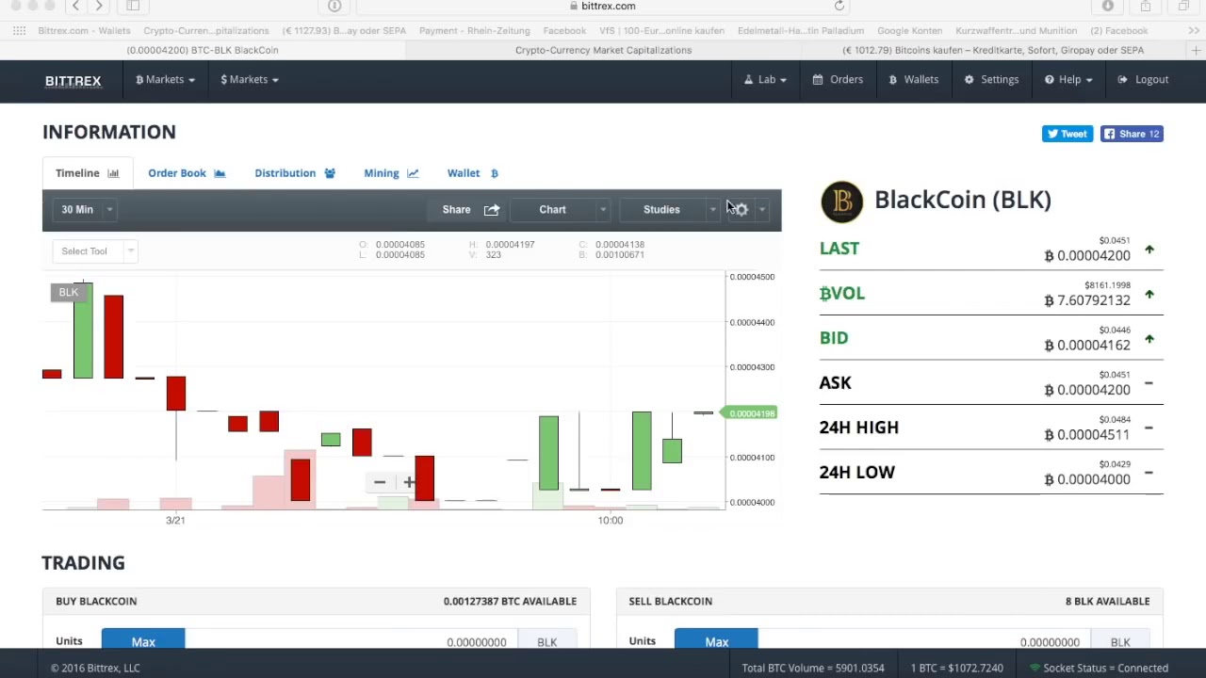Click 0.00127387 BTC AVAILABLE text
This screenshot has width=1206, height=678.
pyautogui.click(x=510, y=601)
